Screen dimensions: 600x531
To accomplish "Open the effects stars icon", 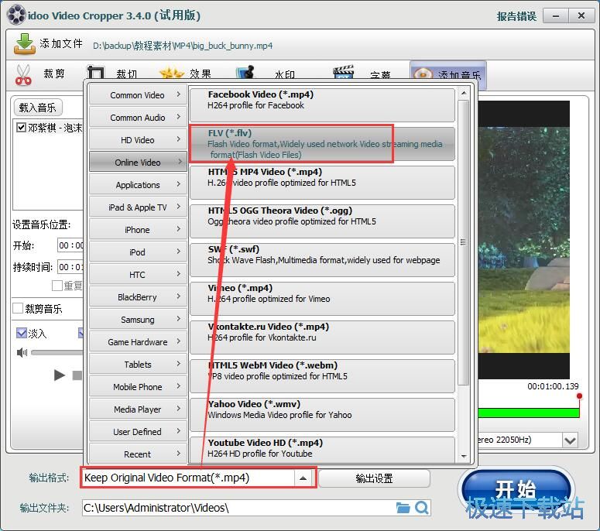I will (171, 72).
